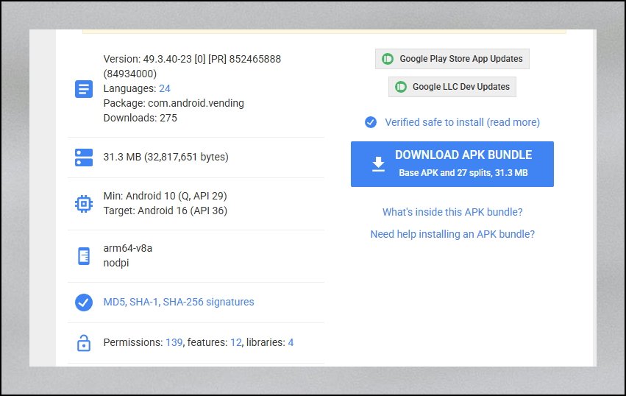Screen dimensions: 626x396
Task: Open Need help installing an APK bundle link
Action: 452,234
